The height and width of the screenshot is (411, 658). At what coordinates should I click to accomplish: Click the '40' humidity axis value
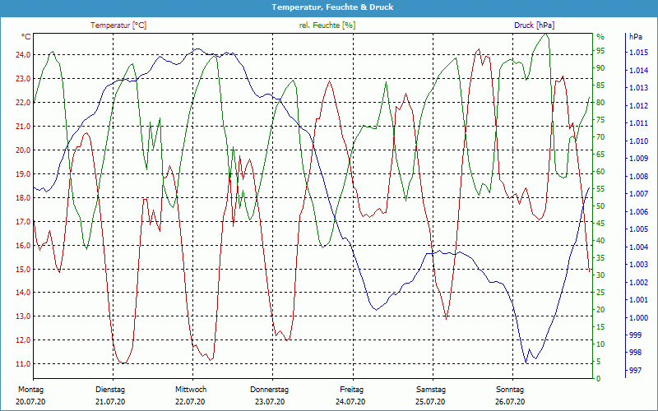click(600, 241)
